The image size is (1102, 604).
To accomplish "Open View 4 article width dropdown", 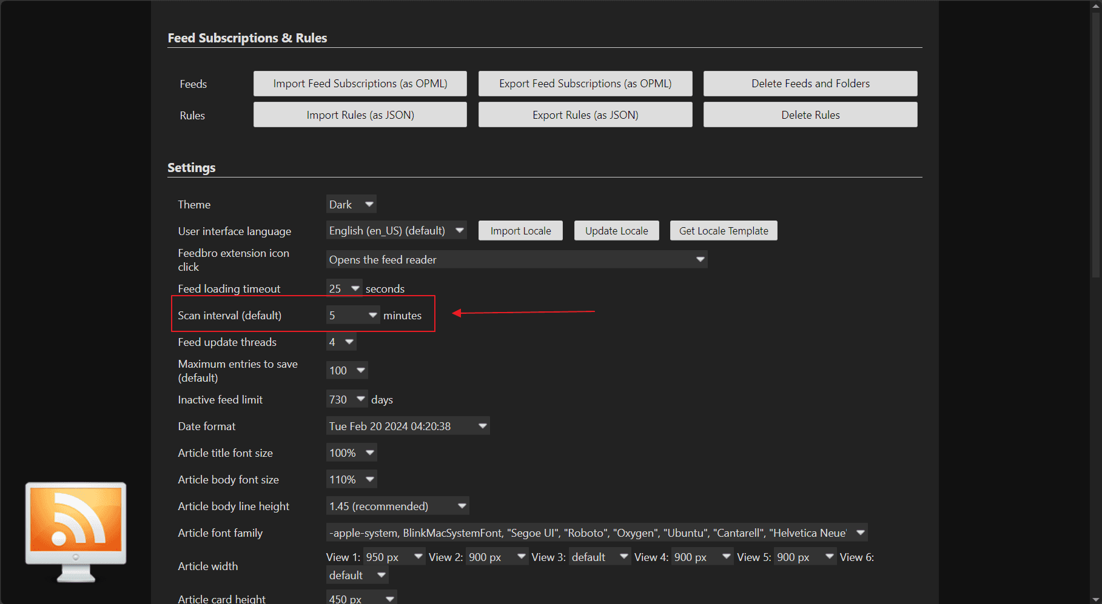I will [x=702, y=557].
